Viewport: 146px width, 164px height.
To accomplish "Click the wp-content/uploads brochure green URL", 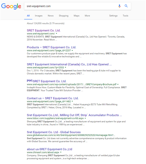I will [72, 84].
